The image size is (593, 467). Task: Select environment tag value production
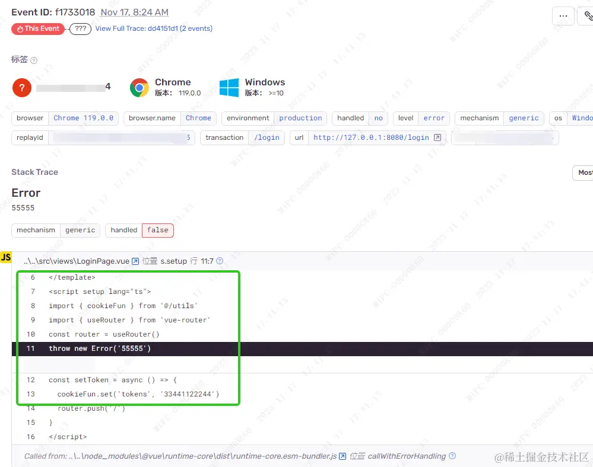pos(300,118)
